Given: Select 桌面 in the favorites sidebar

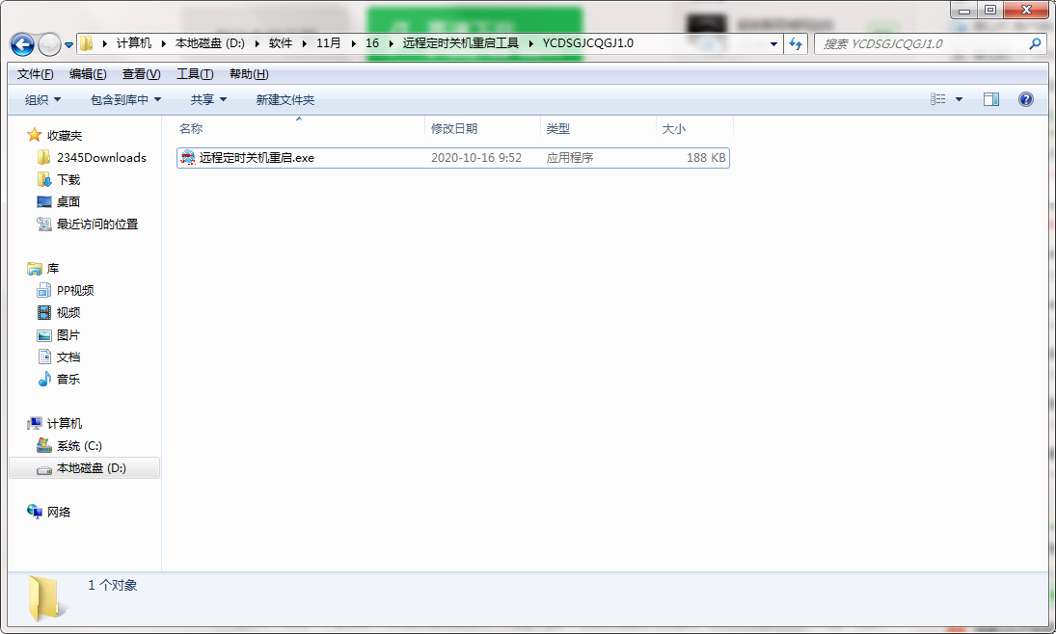Looking at the screenshot, I should click(66, 201).
